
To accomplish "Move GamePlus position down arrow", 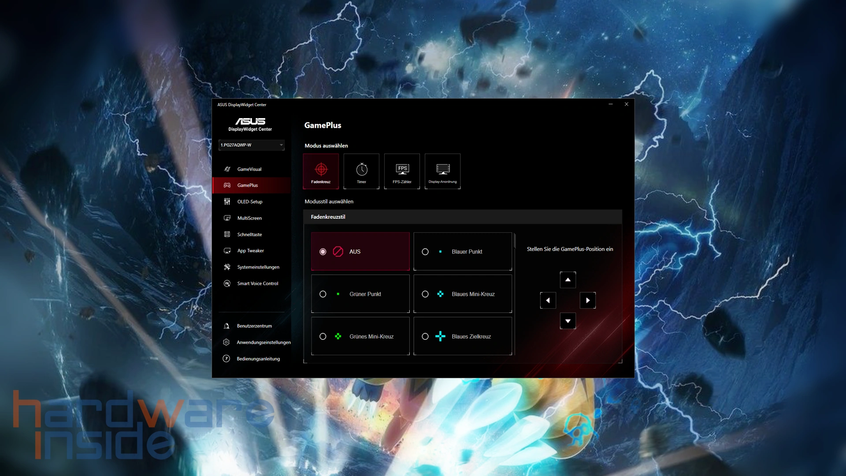I will pyautogui.click(x=568, y=321).
